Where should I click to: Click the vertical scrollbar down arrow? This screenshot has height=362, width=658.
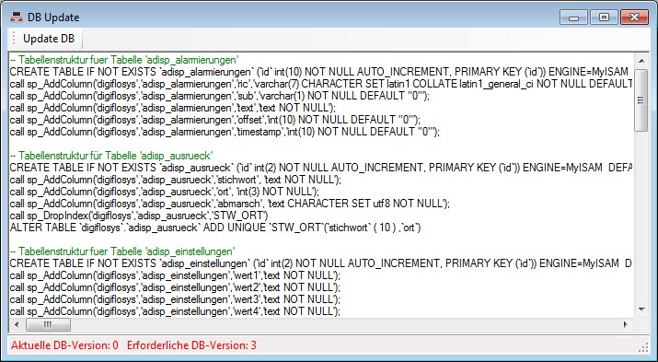(x=641, y=310)
